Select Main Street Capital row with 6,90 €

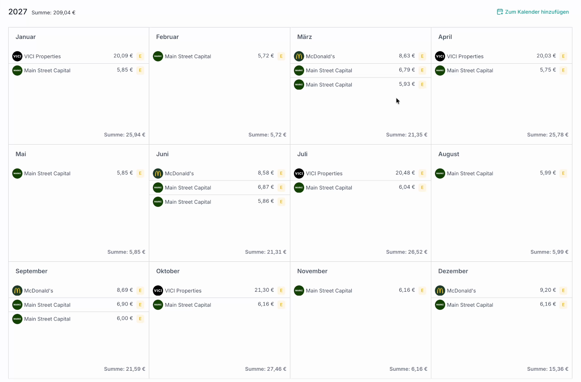pos(79,305)
